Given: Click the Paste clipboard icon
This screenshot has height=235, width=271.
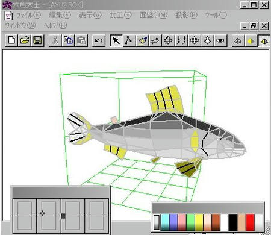Looking at the screenshot, I should pyautogui.click(x=81, y=40).
